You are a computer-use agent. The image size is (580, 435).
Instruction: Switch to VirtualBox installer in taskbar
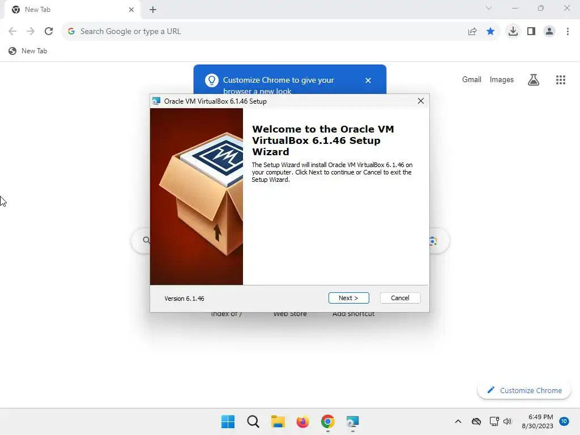point(352,421)
